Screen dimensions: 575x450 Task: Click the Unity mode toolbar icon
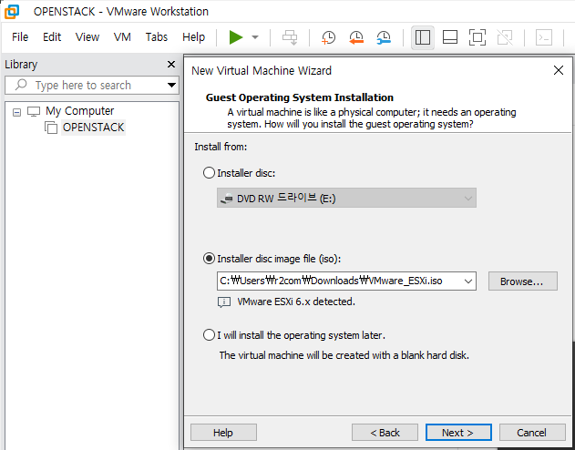[505, 37]
